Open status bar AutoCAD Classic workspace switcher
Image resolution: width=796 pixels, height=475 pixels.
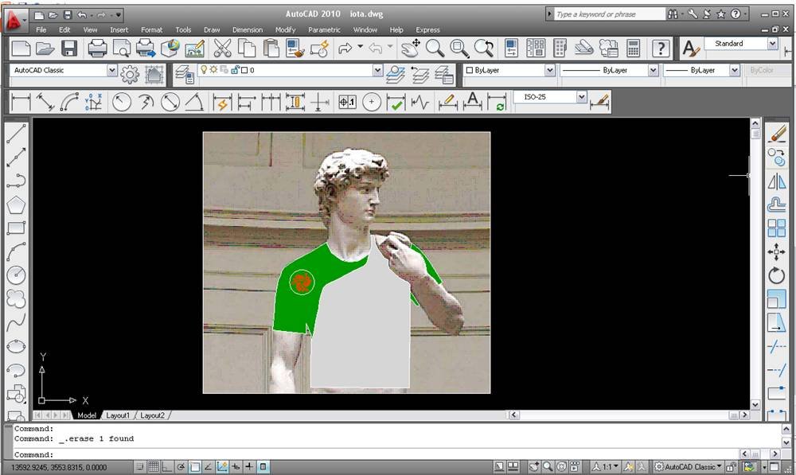pyautogui.click(x=689, y=466)
